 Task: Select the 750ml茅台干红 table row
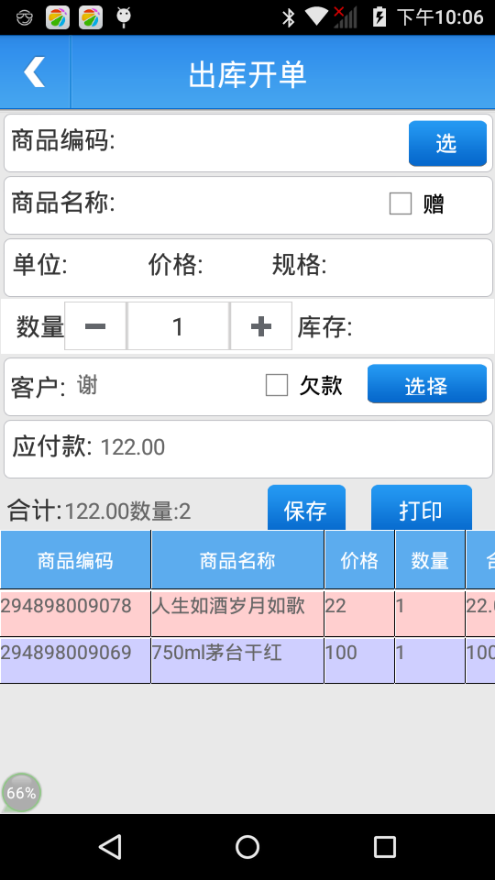click(x=247, y=660)
